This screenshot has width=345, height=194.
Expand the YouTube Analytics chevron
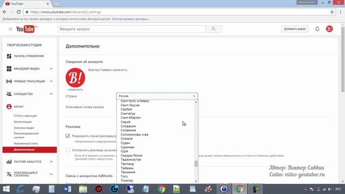pos(51,162)
